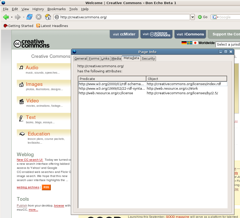
Task: Click the Worldwide link
Action: coord(206,43)
